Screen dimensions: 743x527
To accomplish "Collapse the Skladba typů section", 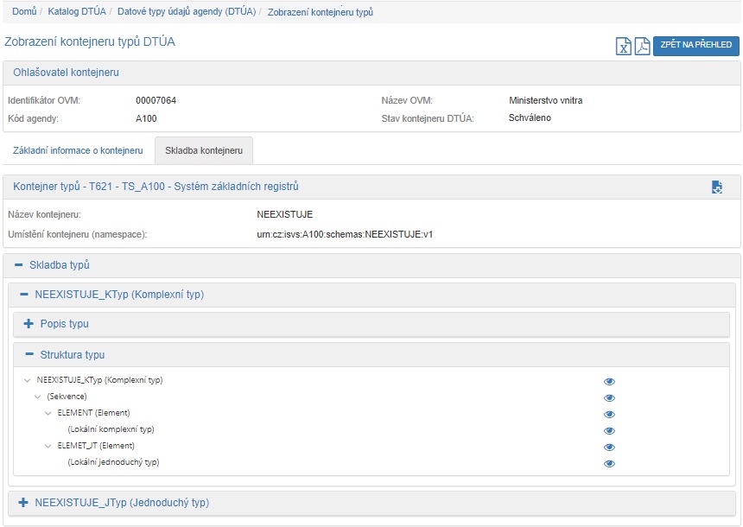I will tap(19, 265).
